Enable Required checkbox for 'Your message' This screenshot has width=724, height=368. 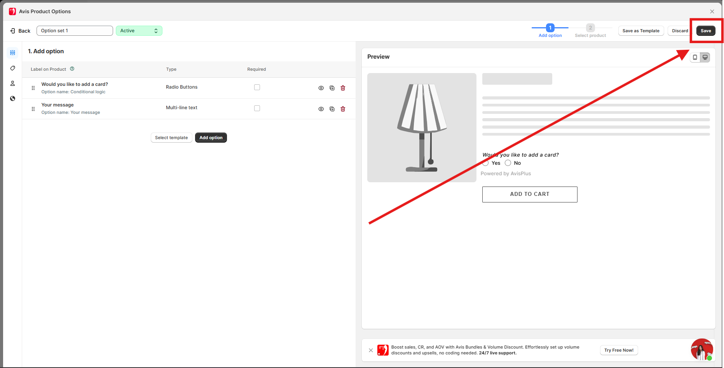pos(257,108)
